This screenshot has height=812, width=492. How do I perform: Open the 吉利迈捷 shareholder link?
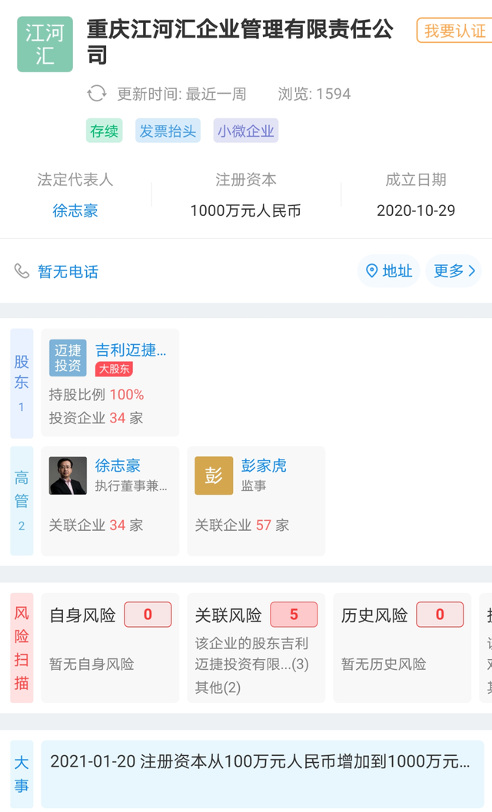click(130, 350)
